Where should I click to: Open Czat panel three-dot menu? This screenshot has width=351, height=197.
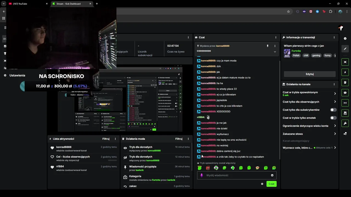click(276, 37)
